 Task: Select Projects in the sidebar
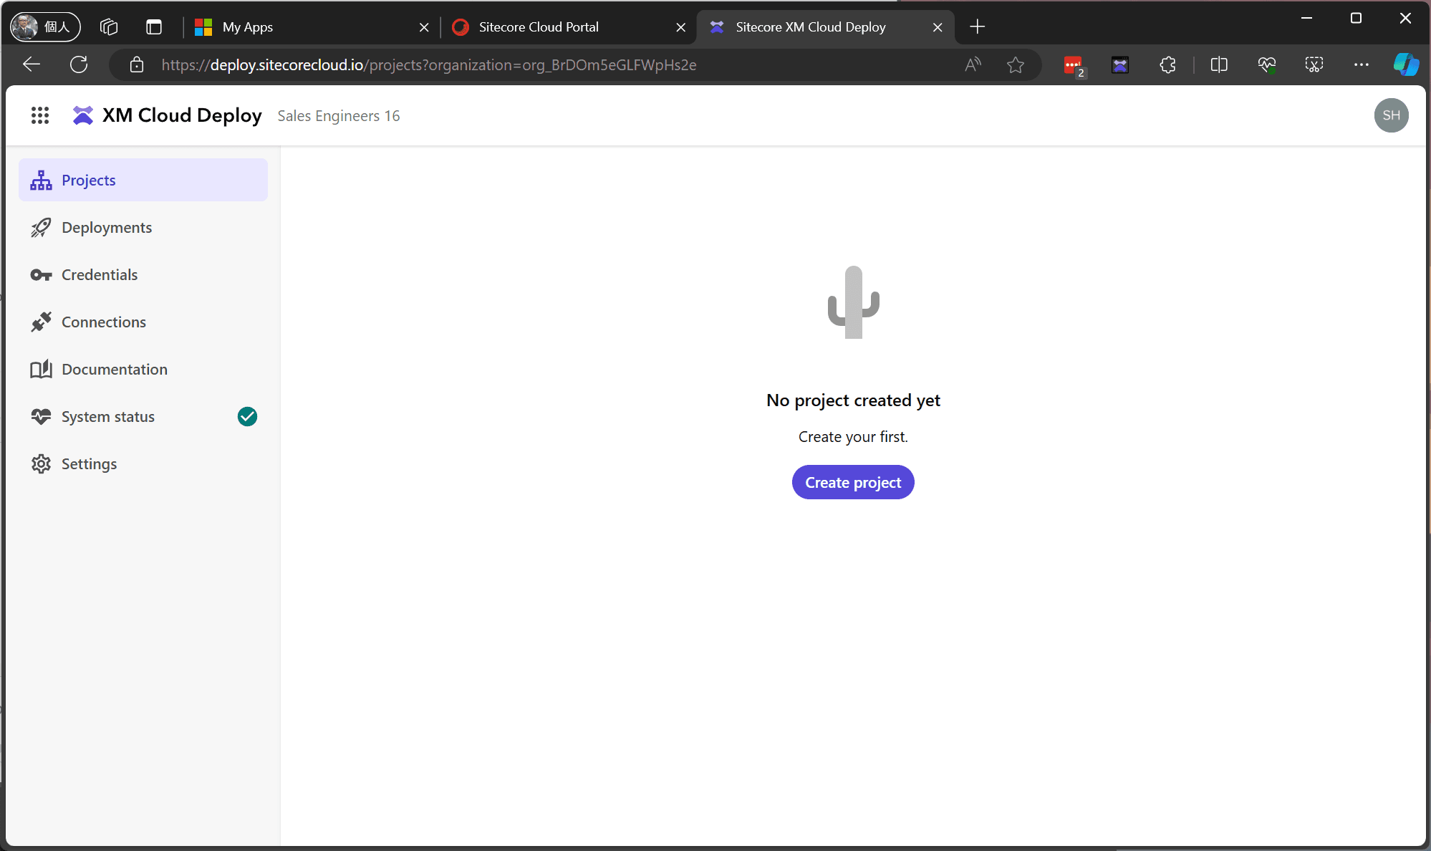click(89, 181)
